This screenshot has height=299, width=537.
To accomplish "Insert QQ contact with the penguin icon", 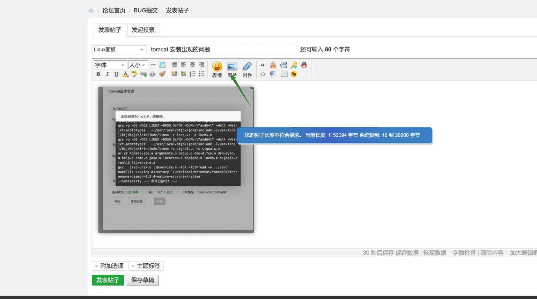I will tap(304, 65).
